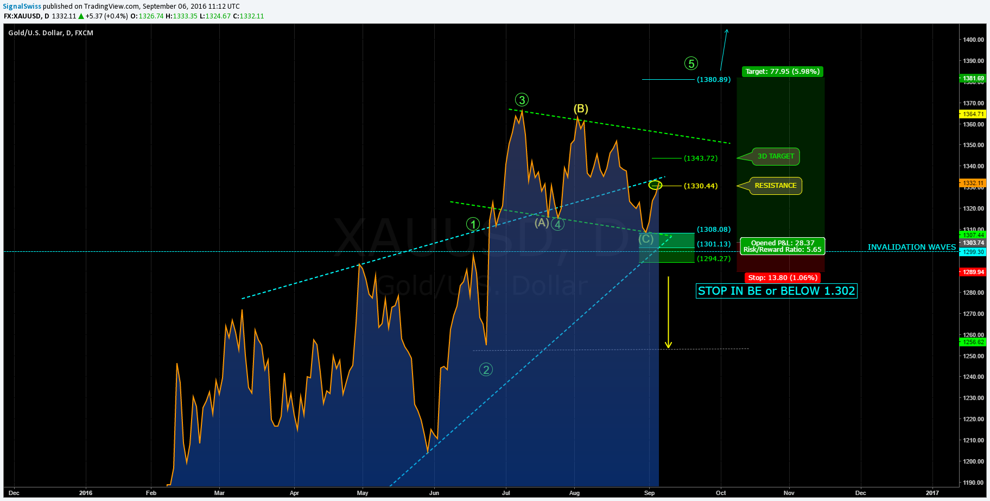The image size is (990, 501).
Task: Select the circled wave 3 marker
Action: click(522, 100)
